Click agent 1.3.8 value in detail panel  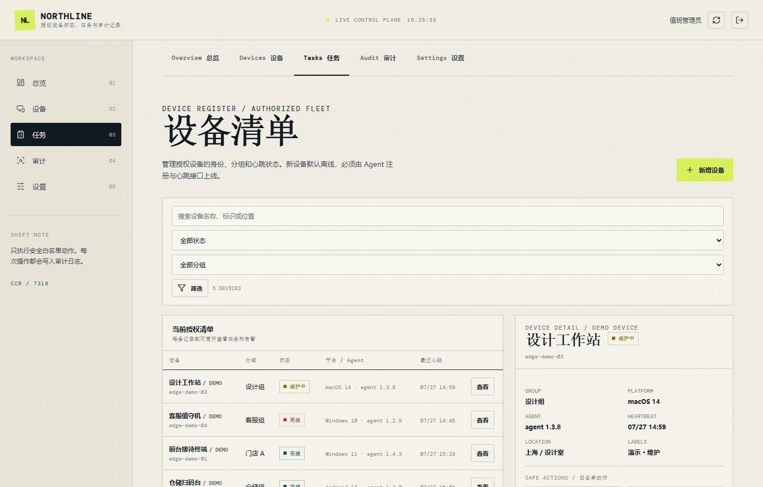[x=543, y=427]
